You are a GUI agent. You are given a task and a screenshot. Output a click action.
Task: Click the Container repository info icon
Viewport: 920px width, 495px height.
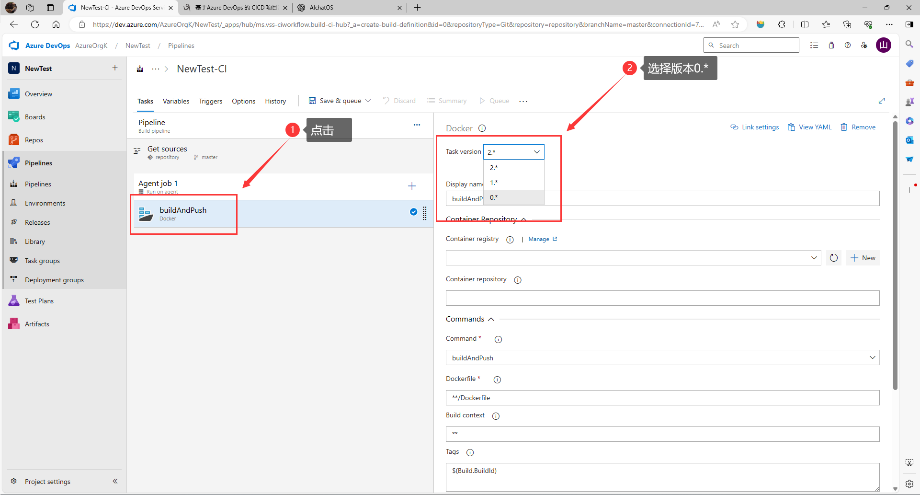click(518, 280)
